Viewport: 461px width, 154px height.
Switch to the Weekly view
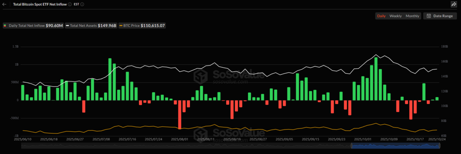[395, 16]
